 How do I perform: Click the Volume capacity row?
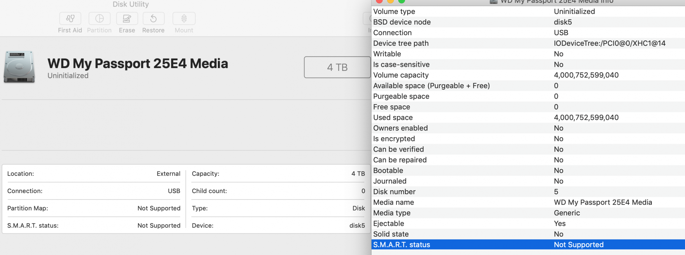(x=528, y=75)
